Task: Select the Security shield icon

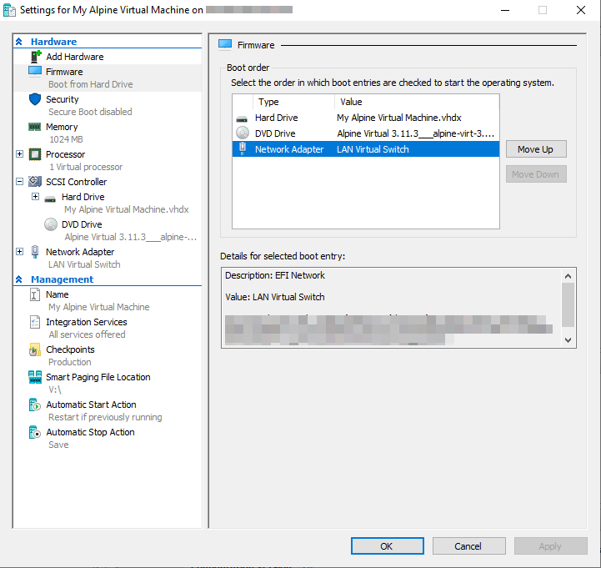Action: point(35,99)
